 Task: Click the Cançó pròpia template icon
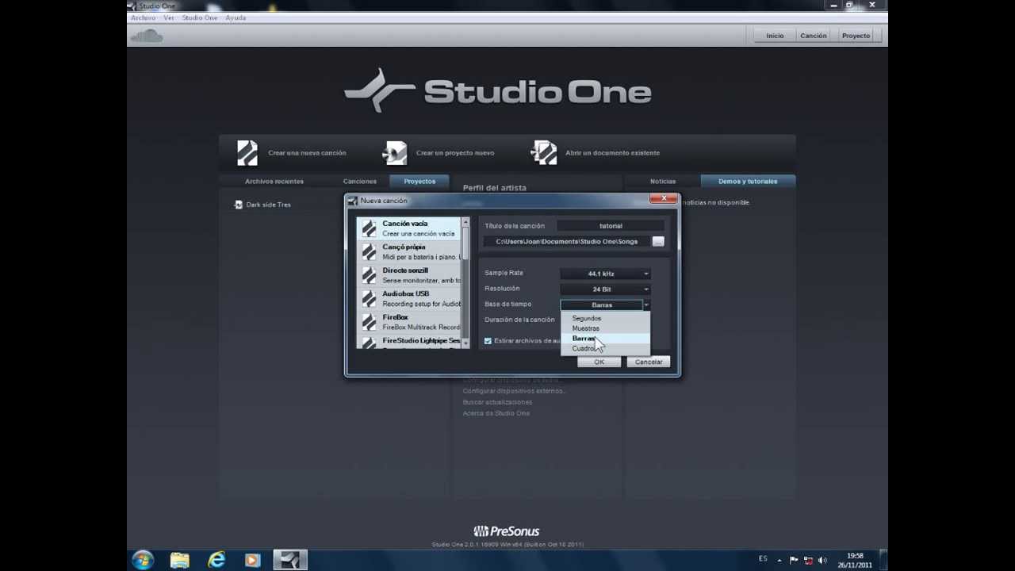[x=369, y=251]
